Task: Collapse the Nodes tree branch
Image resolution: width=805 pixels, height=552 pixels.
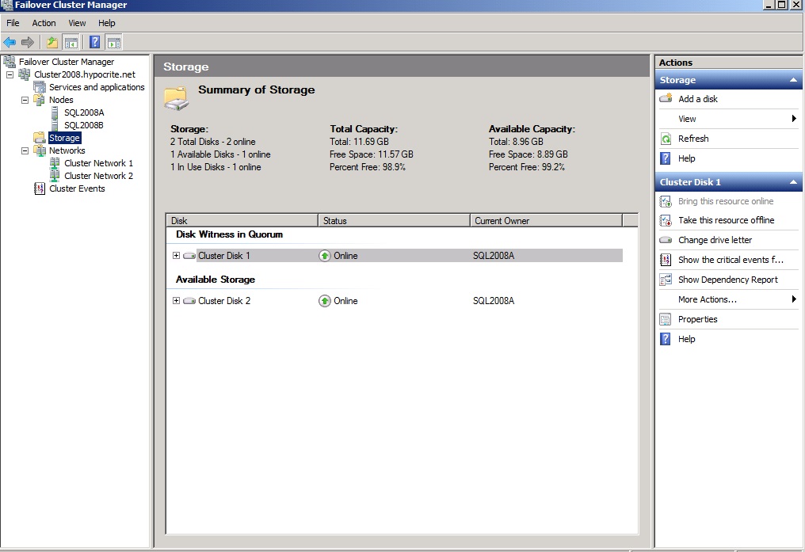Action: (x=25, y=100)
